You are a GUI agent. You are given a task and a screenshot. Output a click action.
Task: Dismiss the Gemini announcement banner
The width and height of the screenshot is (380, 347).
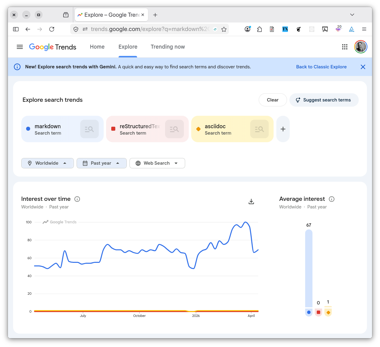coord(363,67)
